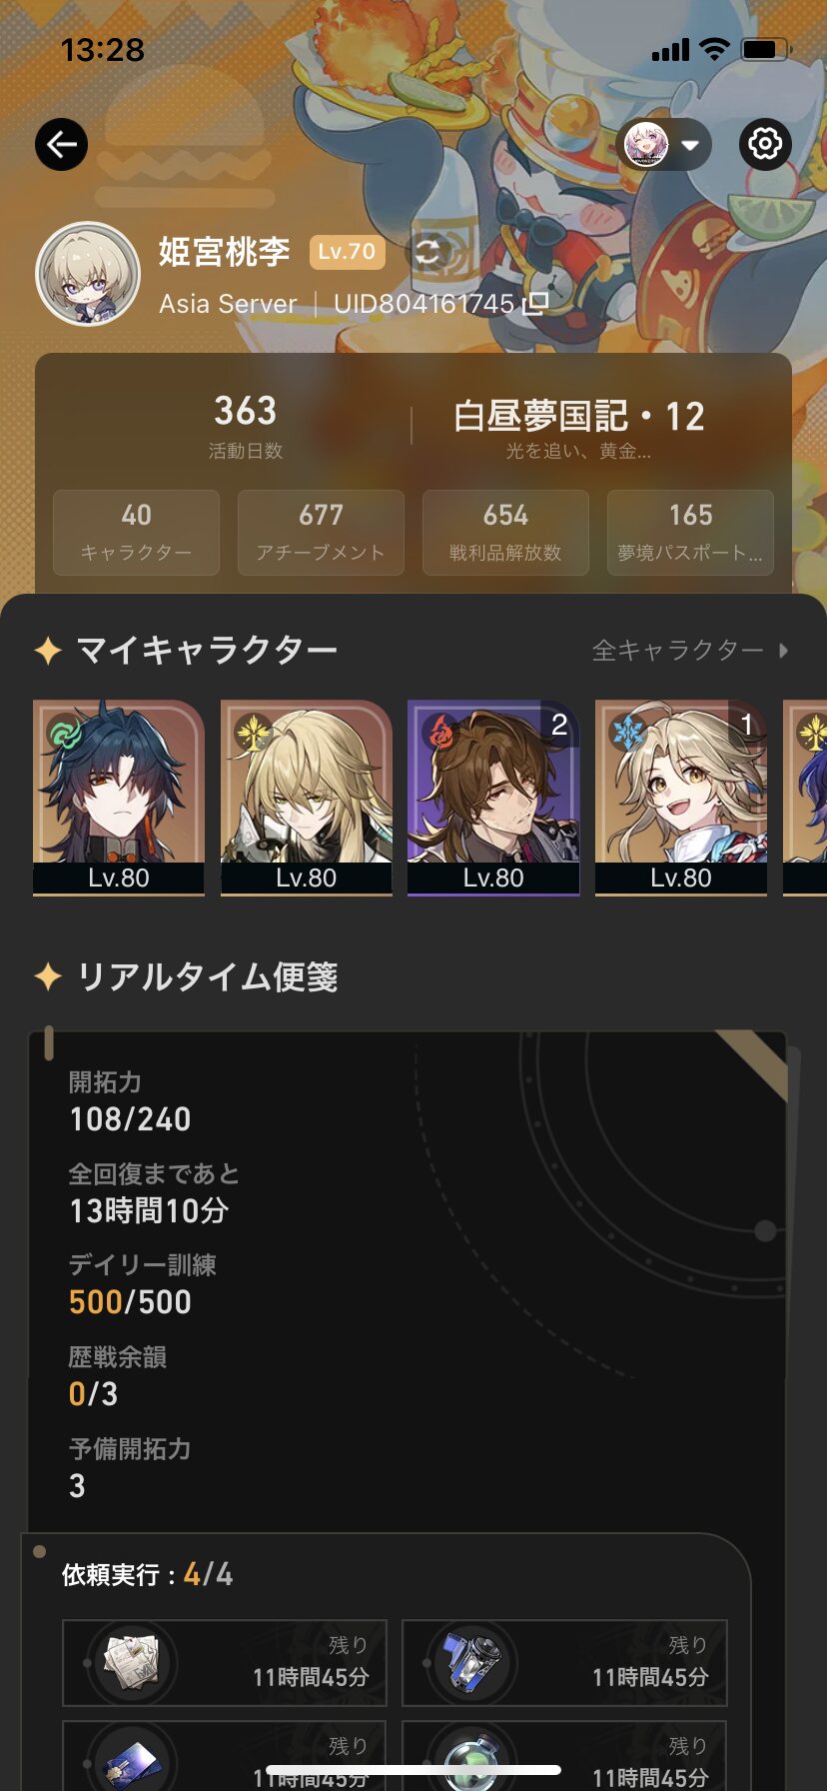Screen dimensions: 827x1791
Task: Open the game account switcher dropdown
Action: (x=663, y=145)
